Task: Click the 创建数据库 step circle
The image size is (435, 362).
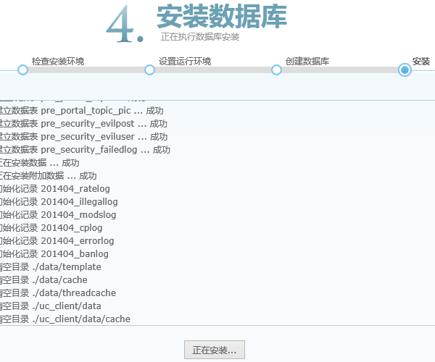Action: 276,70
